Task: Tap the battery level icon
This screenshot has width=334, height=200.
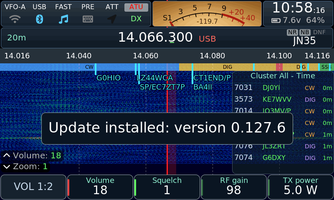Action: 276,20
